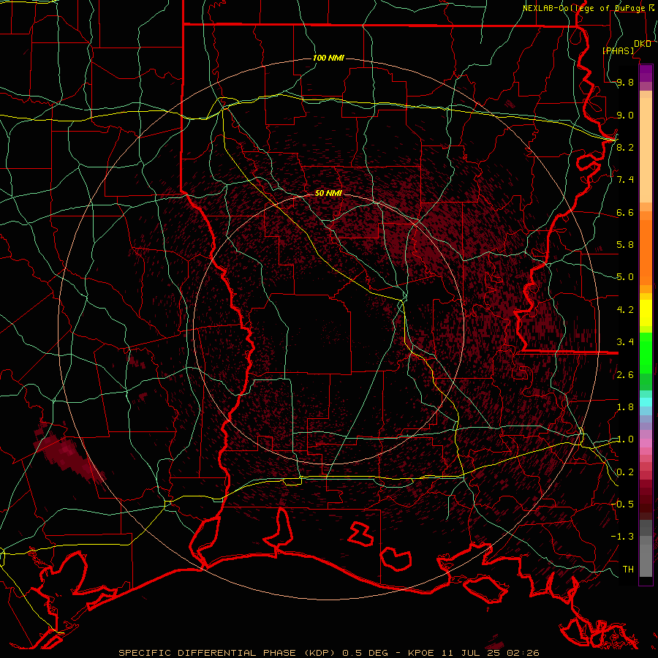Pick the pale peach colorbar segment

coord(646,151)
